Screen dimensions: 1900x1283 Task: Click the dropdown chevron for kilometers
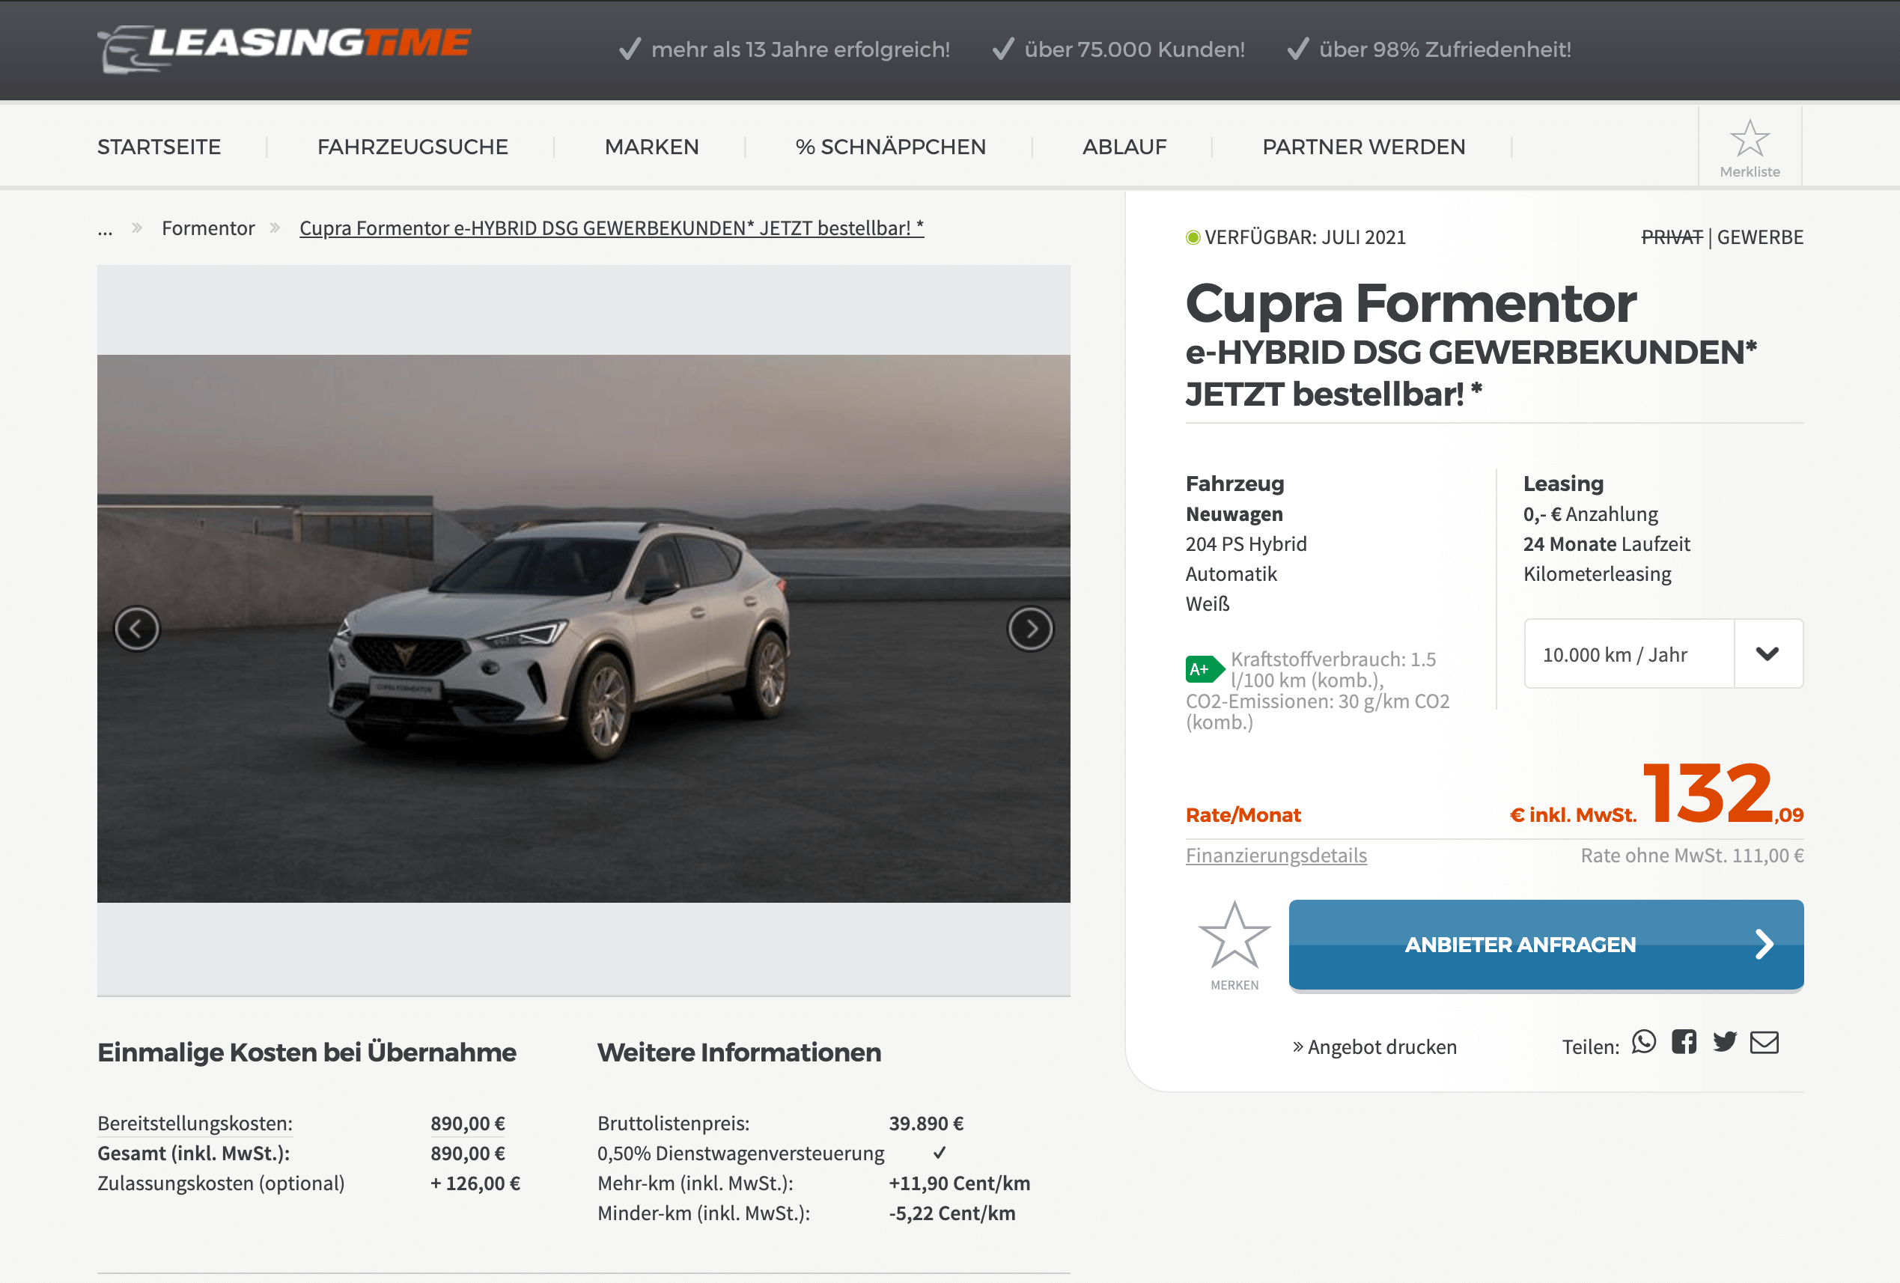tap(1767, 653)
